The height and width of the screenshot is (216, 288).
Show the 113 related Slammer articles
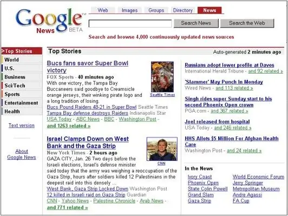pyautogui.click(x=234, y=88)
